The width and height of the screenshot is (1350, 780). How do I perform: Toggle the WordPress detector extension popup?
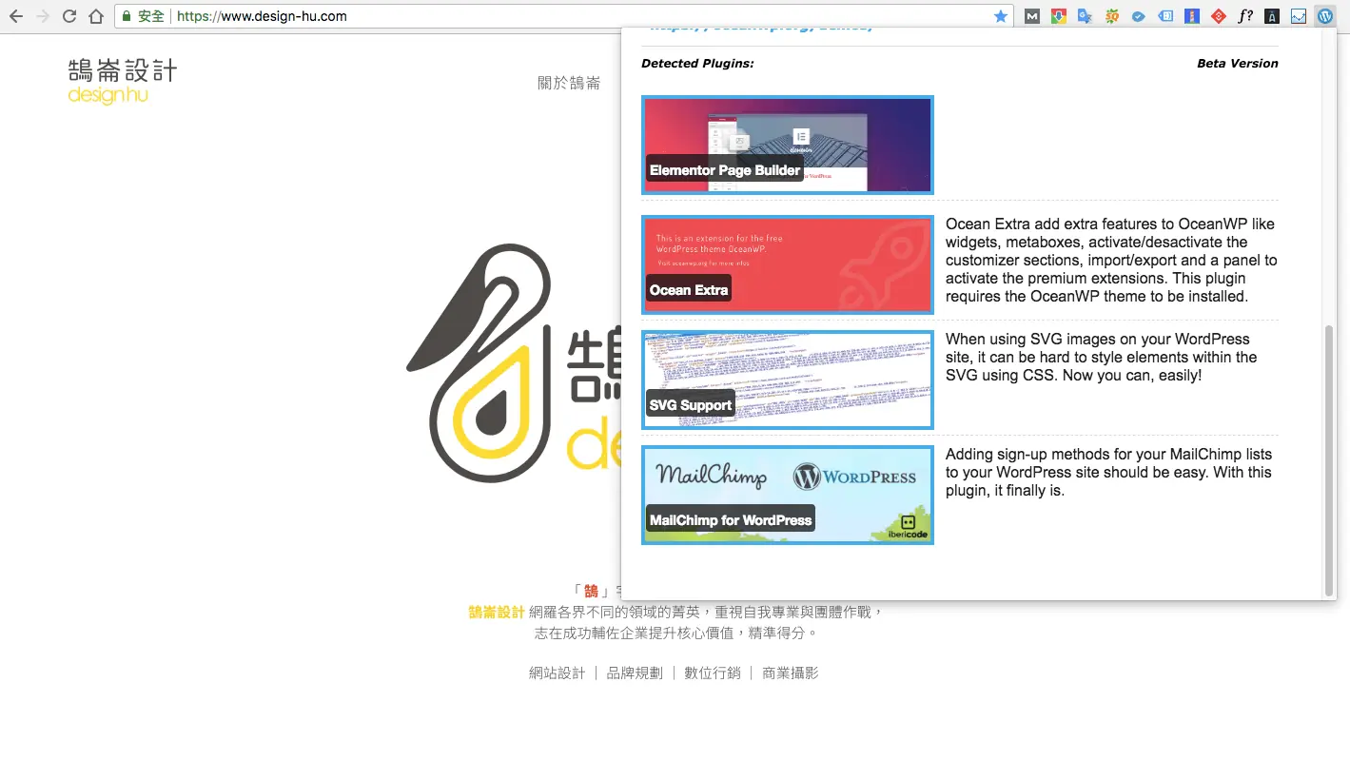[1324, 16]
